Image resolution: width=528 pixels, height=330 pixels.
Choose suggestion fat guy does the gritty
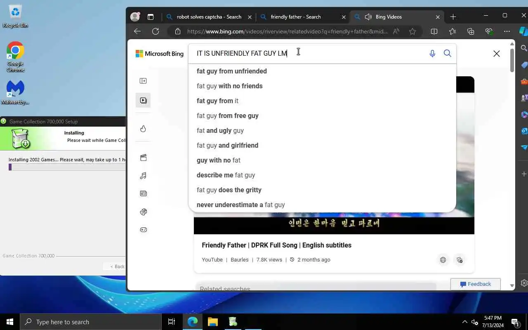[322, 190]
